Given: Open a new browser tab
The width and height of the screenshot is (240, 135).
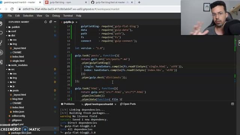Looking at the screenshot, I should 139,2.
